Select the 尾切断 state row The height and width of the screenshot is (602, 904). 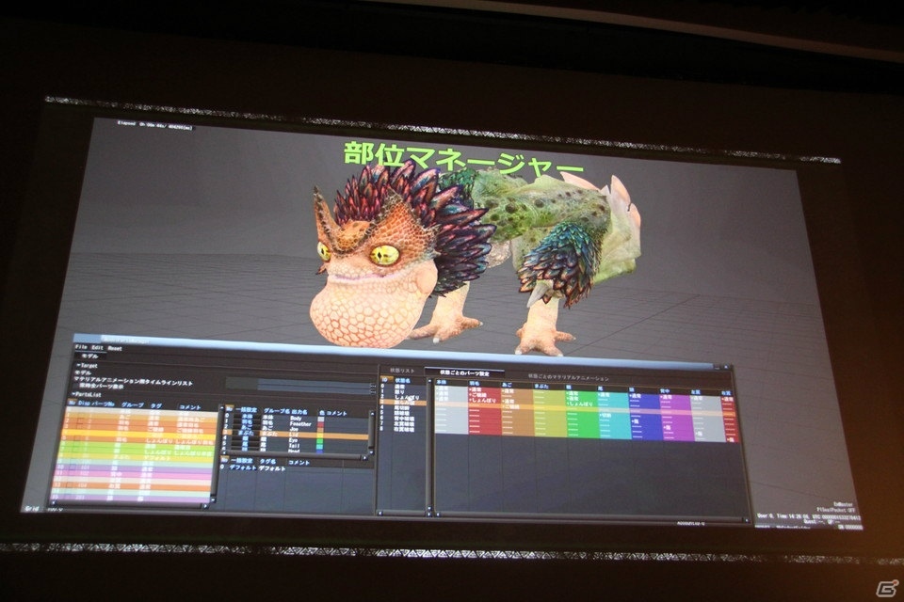tap(402, 408)
